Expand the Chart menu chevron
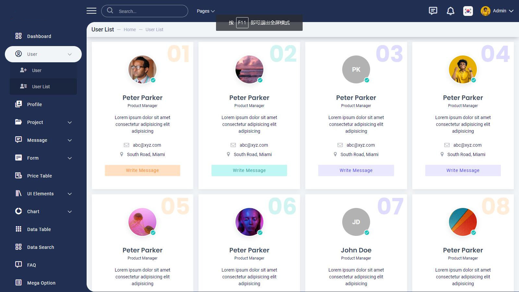Screen dimensions: 519x292 [x=70, y=212]
